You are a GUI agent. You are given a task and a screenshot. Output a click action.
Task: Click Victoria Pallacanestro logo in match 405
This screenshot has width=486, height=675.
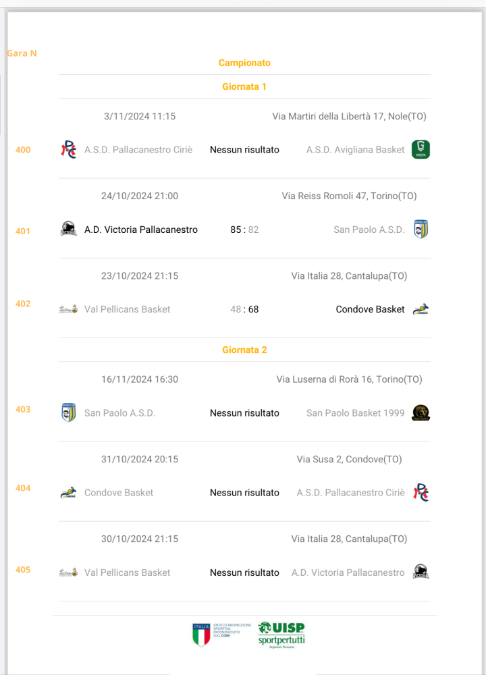pyautogui.click(x=421, y=572)
